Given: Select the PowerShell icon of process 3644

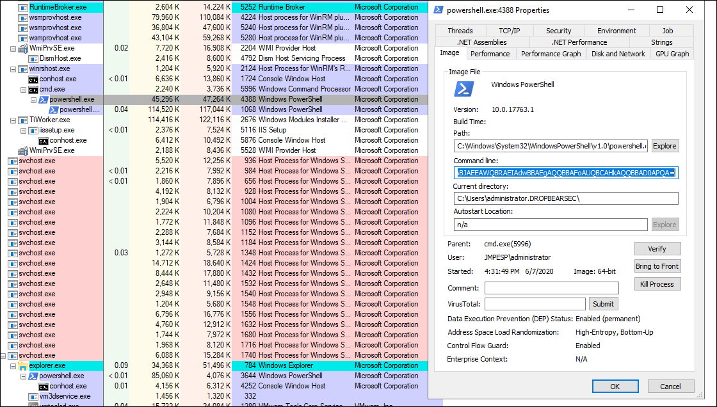Looking at the screenshot, I should 33,376.
